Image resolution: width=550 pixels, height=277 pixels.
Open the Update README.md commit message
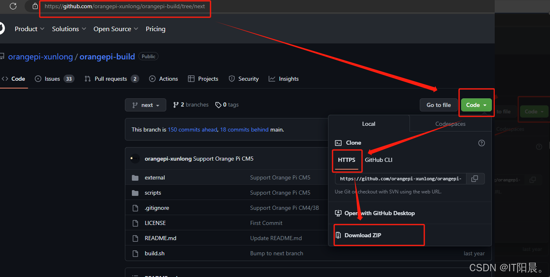click(x=276, y=238)
